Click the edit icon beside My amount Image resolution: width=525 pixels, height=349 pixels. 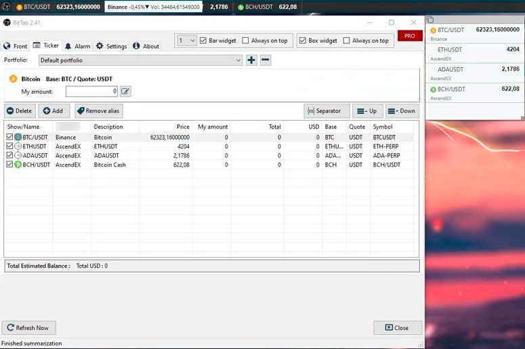[125, 91]
